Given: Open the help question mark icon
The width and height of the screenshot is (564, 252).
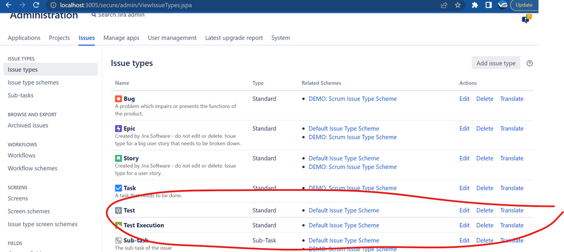Looking at the screenshot, I should click(x=530, y=63).
